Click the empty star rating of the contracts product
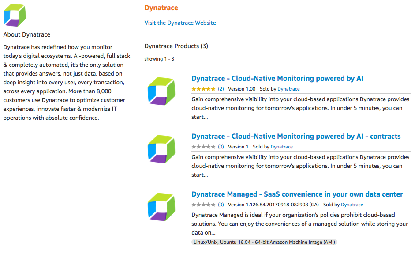411x258 pixels. [x=204, y=147]
